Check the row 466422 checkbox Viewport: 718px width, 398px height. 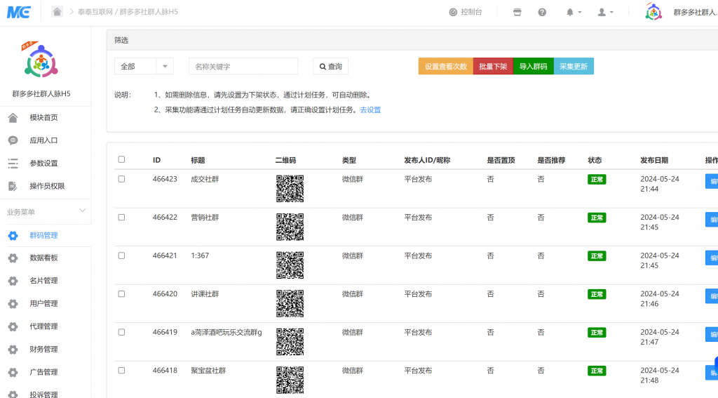pyautogui.click(x=121, y=218)
